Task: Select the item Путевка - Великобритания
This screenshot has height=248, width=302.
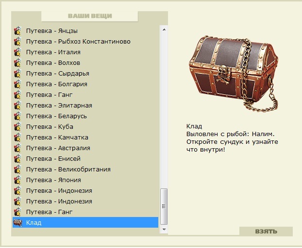Action: pyautogui.click(x=85, y=170)
